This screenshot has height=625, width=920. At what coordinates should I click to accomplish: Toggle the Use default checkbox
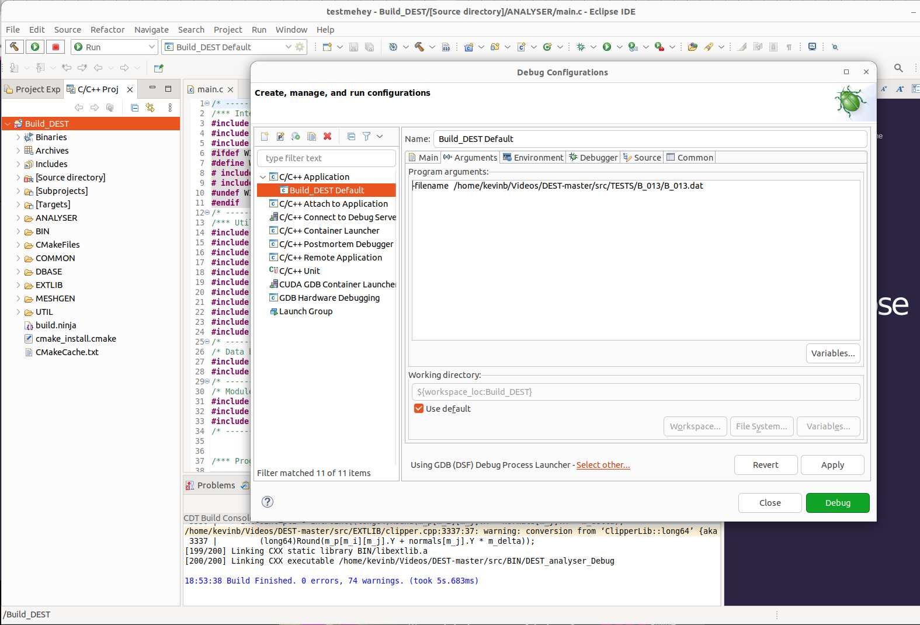pyautogui.click(x=419, y=408)
